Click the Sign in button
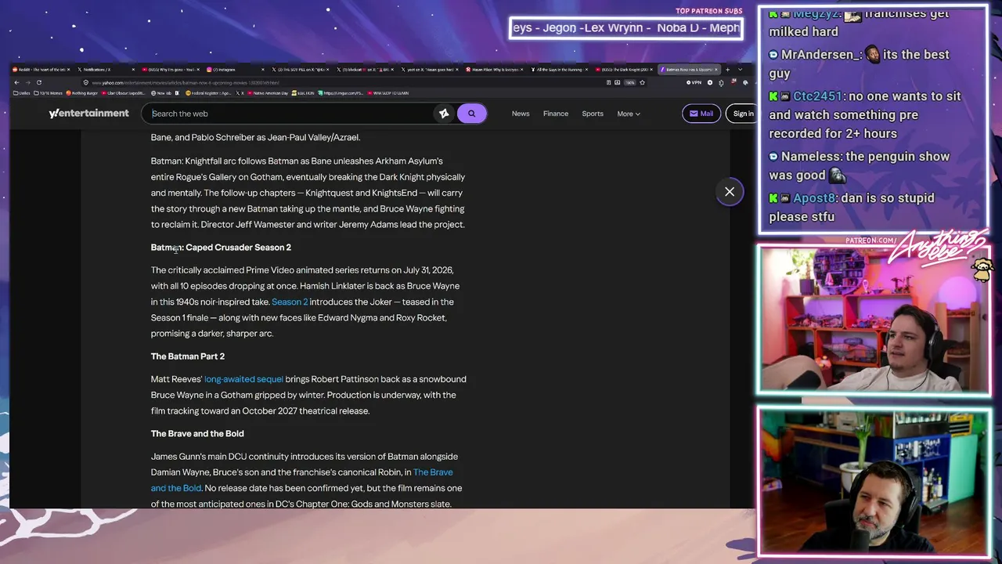 pyautogui.click(x=743, y=114)
